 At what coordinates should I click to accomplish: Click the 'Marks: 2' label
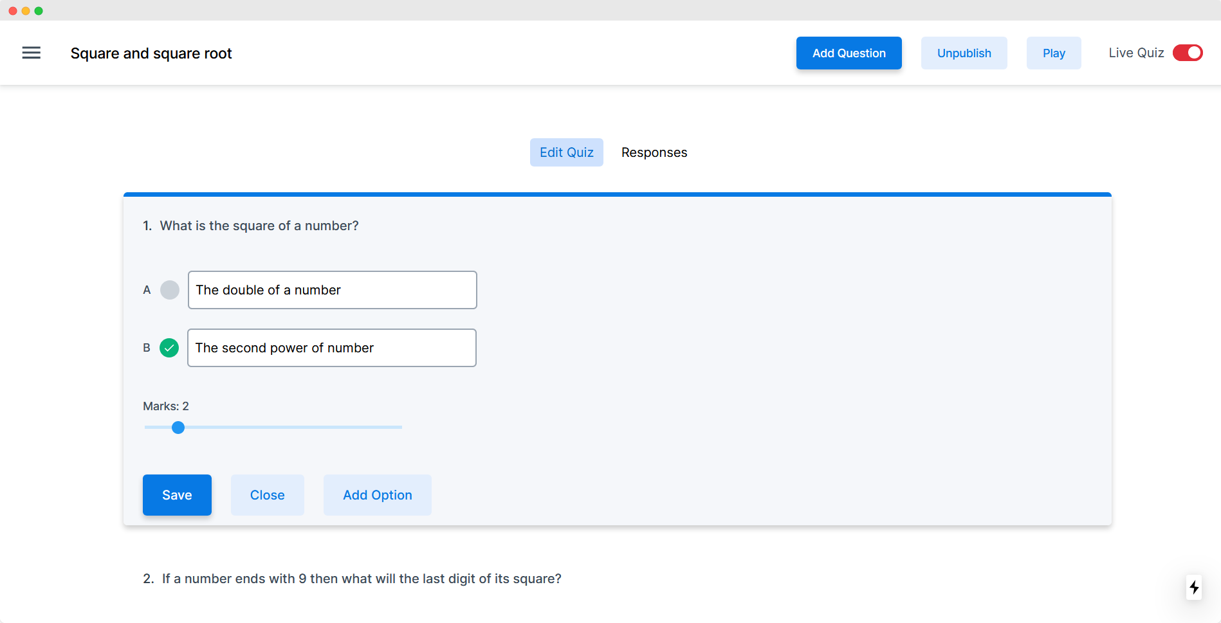166,406
